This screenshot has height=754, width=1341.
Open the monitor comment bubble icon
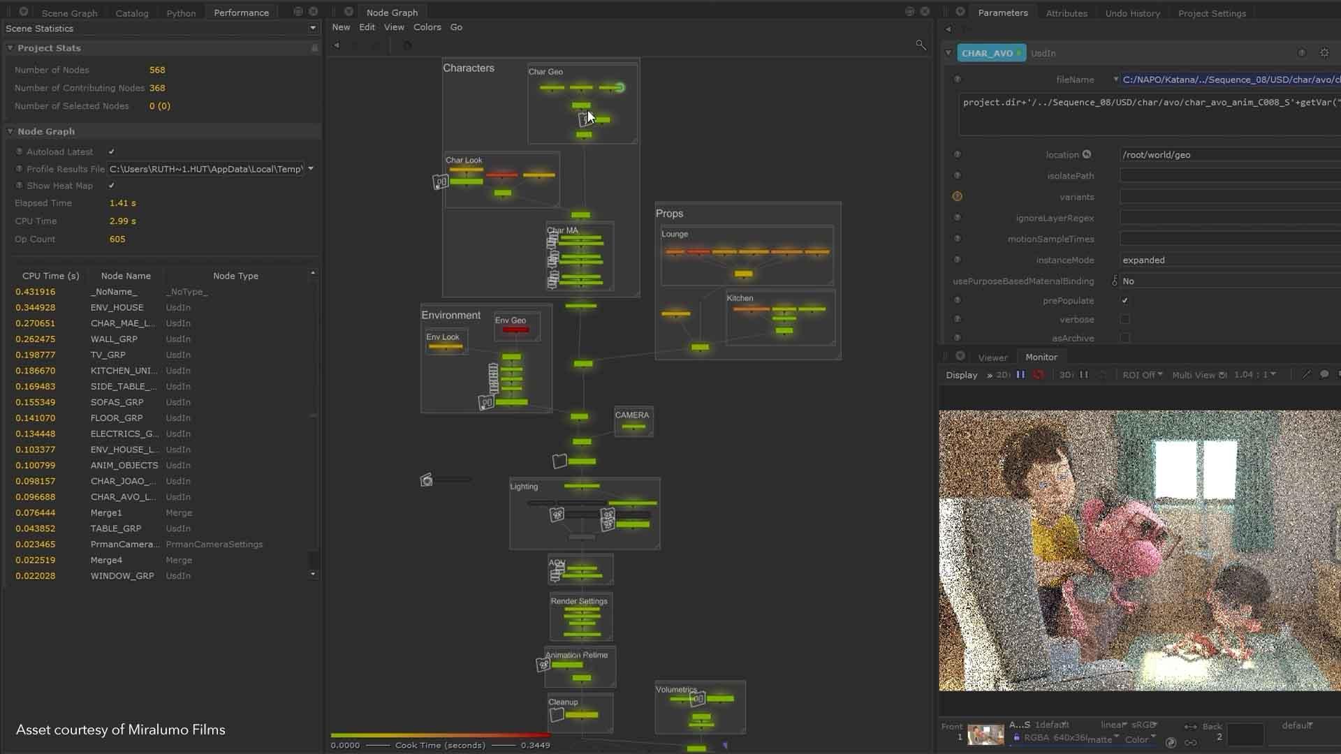point(1324,375)
